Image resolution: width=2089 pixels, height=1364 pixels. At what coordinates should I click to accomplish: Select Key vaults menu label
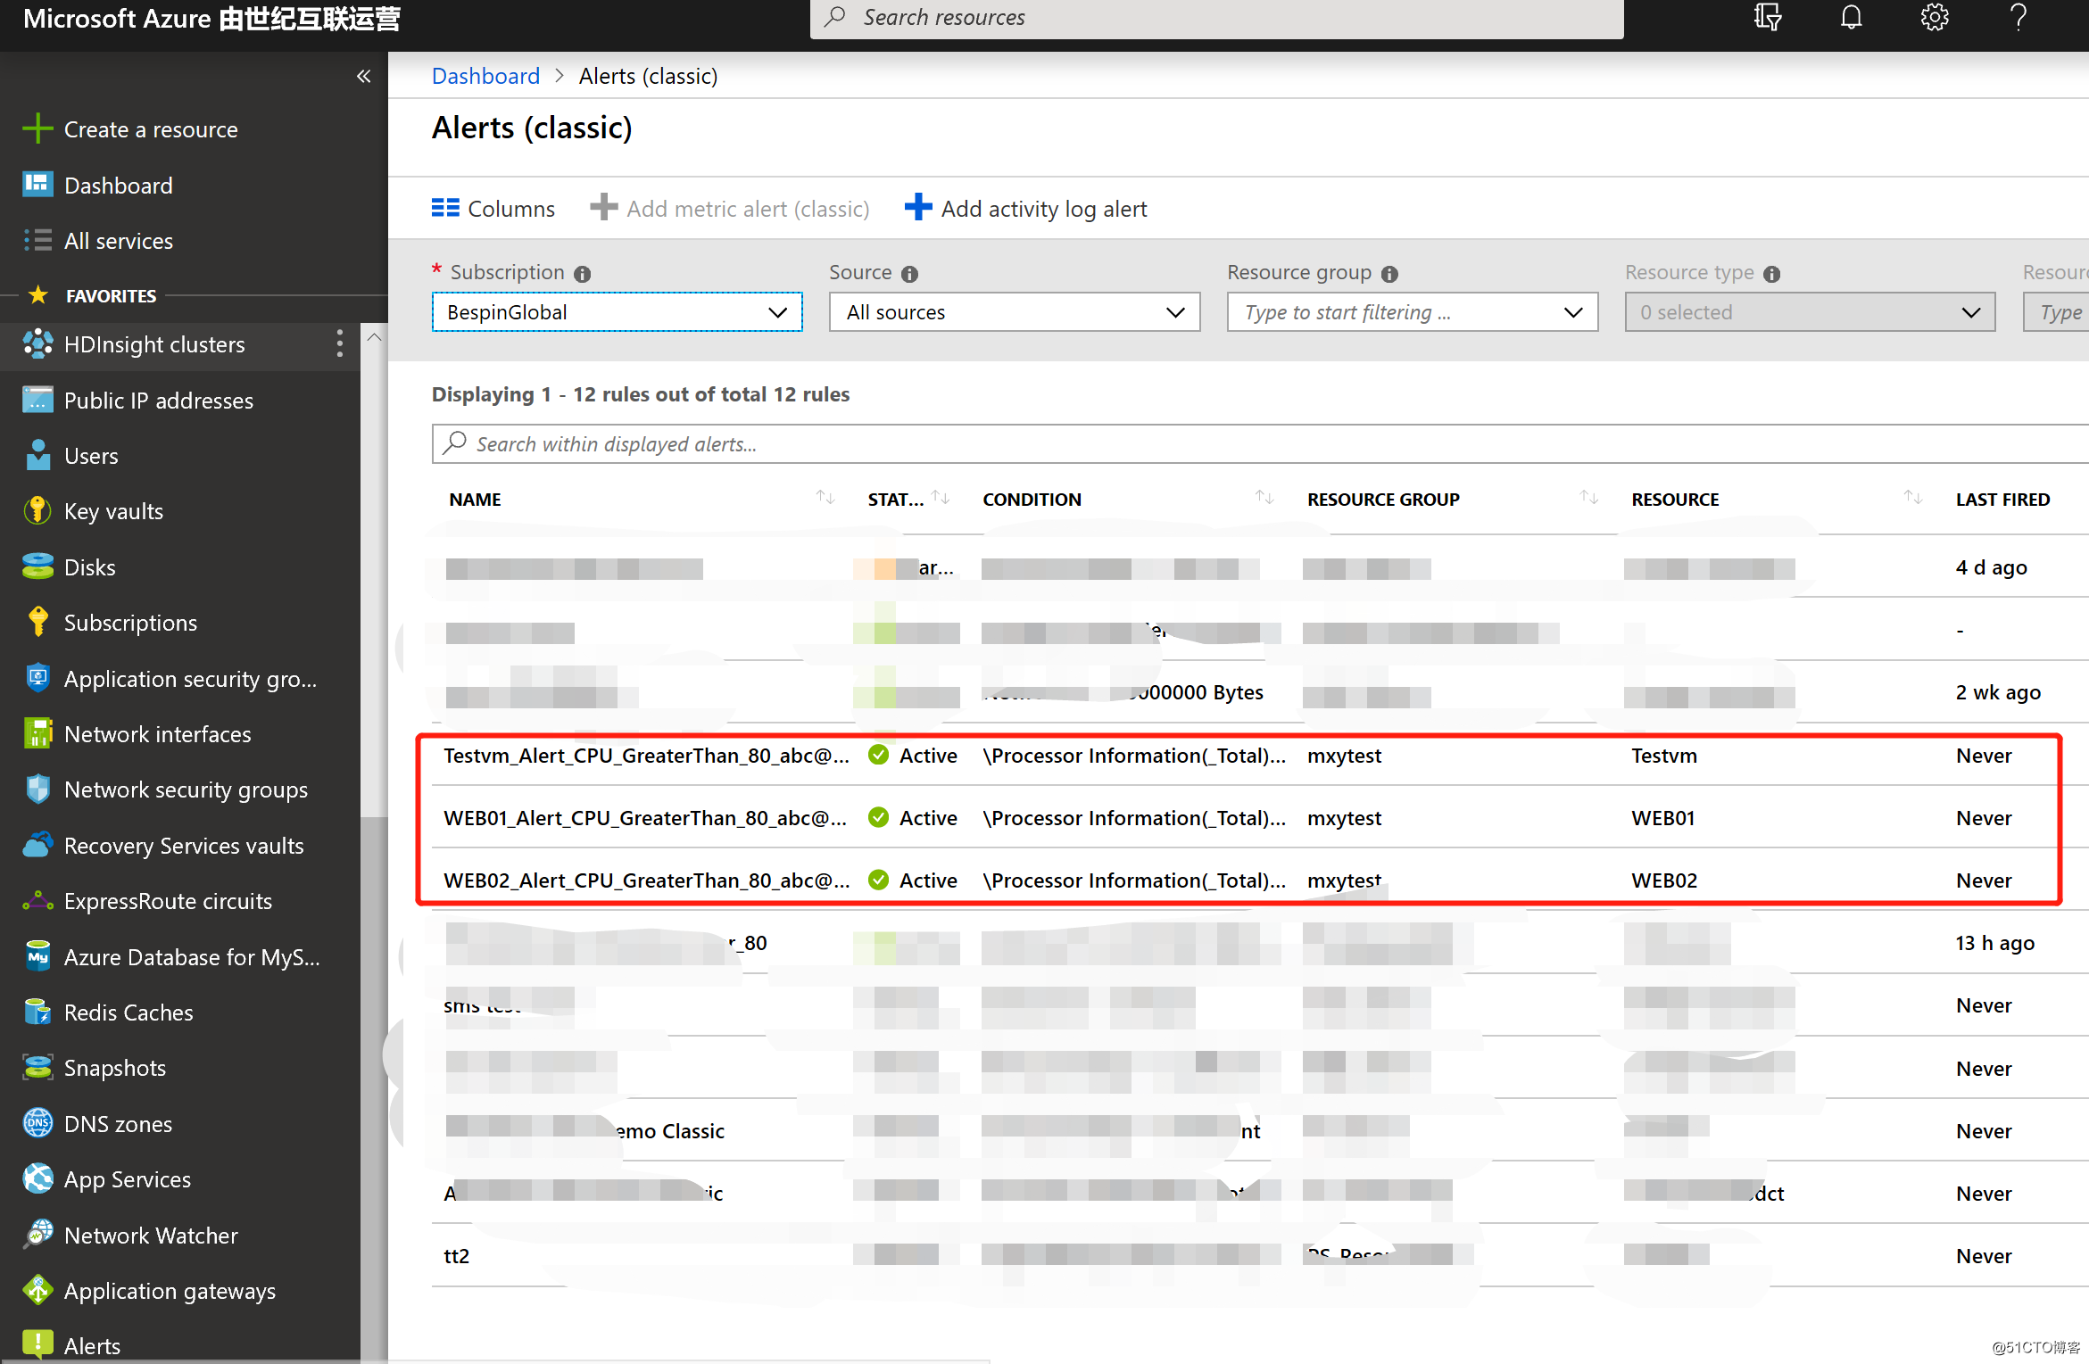113,511
